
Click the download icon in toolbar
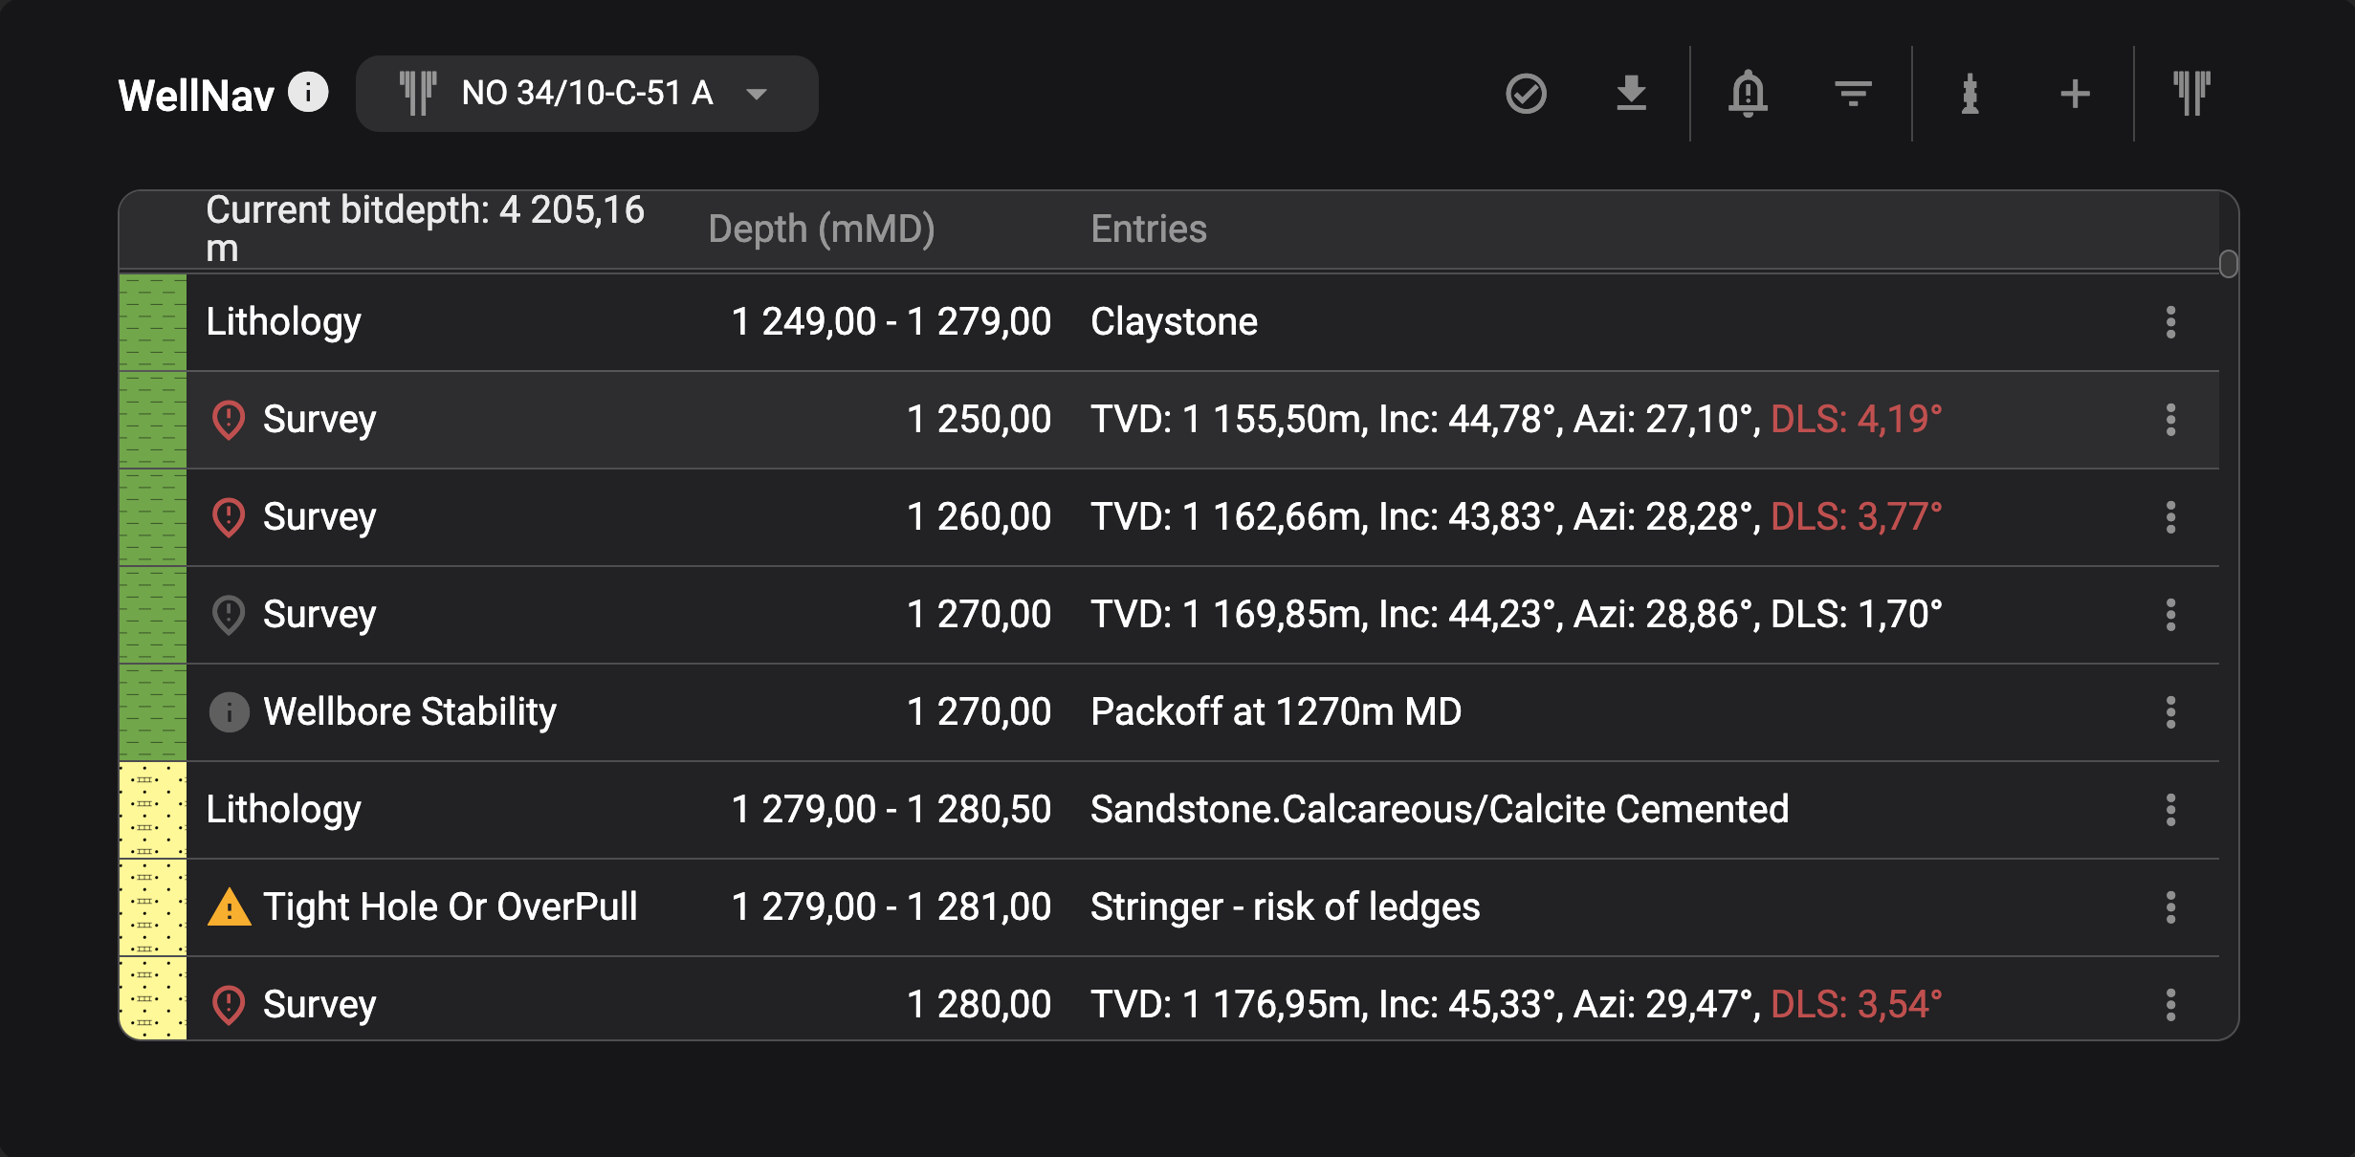1631,94
